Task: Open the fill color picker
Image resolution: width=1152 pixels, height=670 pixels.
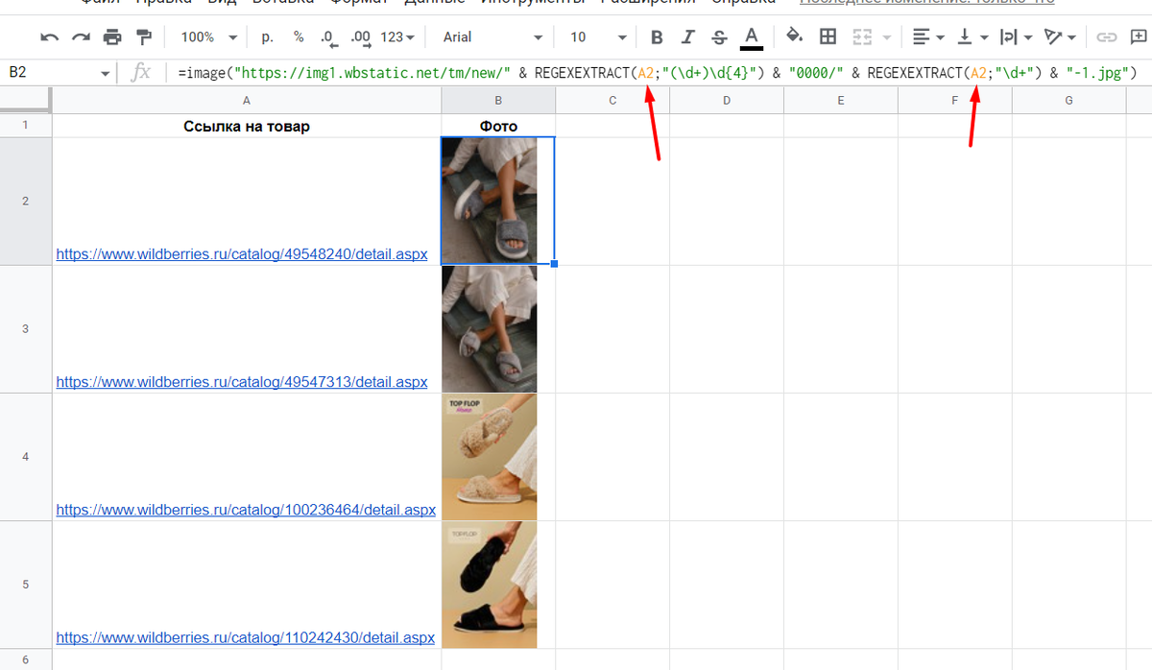Action: [794, 37]
